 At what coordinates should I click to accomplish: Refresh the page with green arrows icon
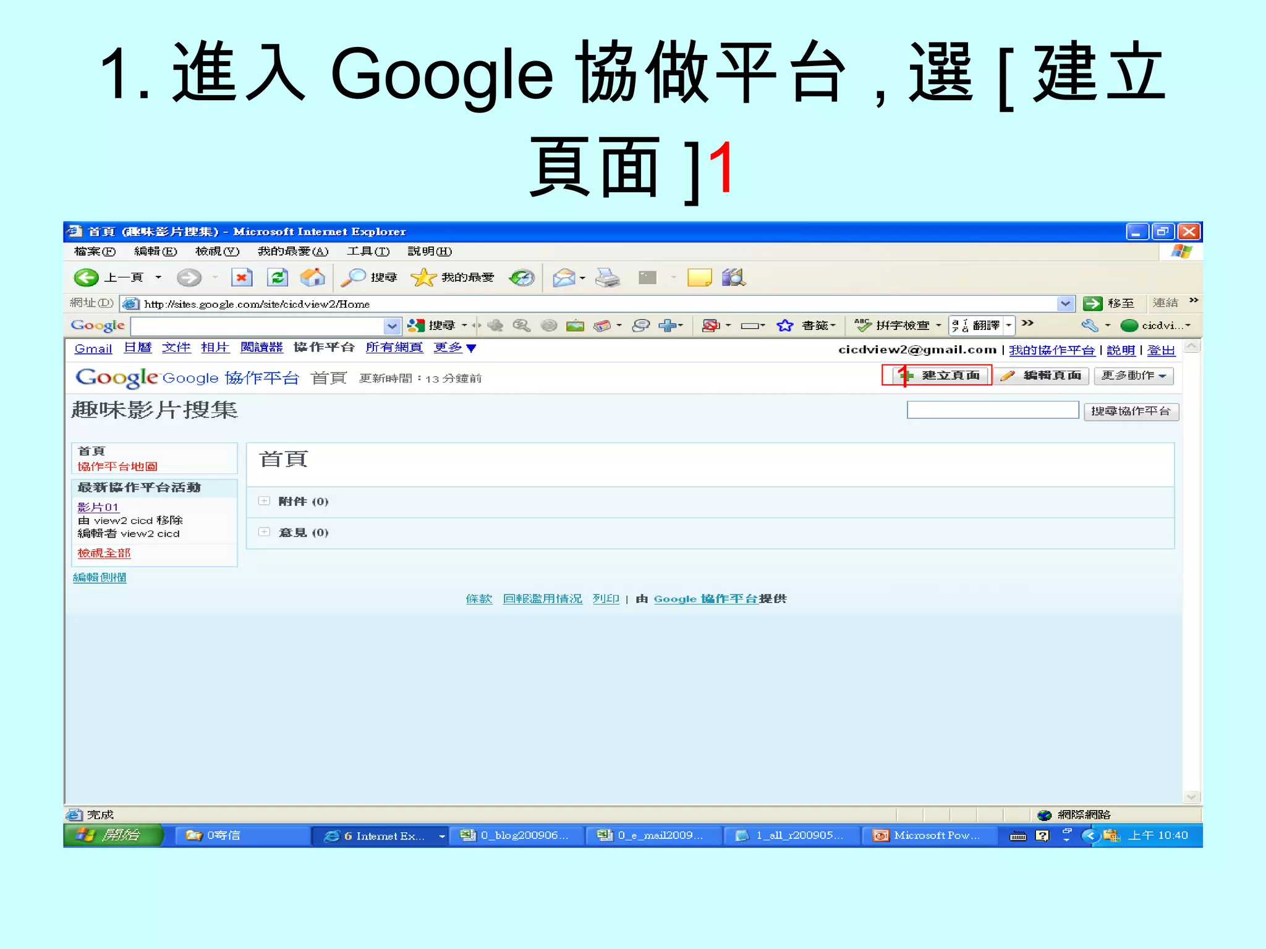pos(278,277)
